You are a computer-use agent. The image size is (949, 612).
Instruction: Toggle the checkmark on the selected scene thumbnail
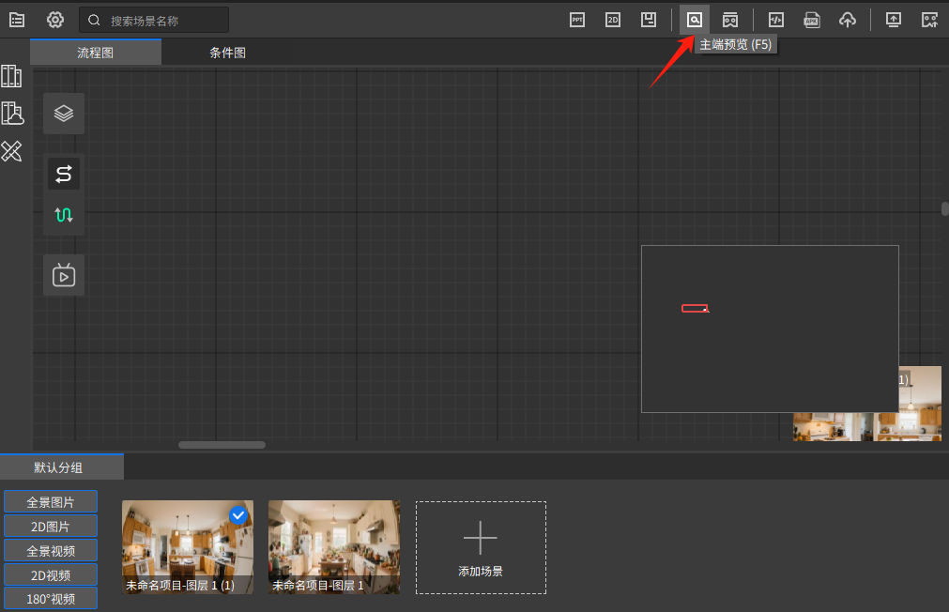(x=237, y=514)
